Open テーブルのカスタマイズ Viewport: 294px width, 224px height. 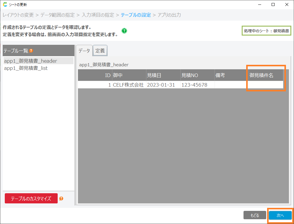click(x=31, y=198)
